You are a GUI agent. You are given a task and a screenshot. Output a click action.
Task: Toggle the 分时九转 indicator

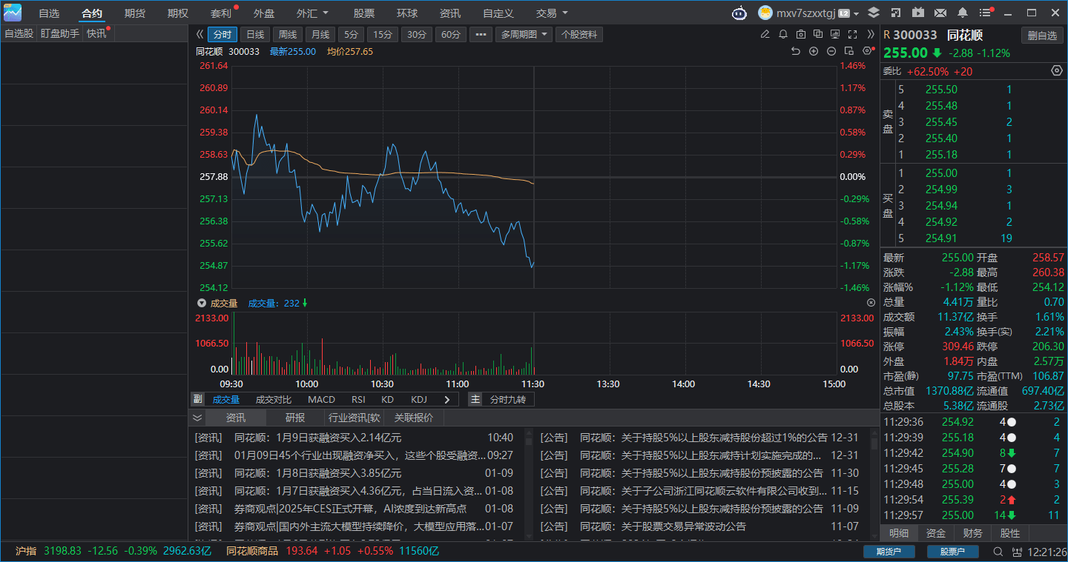[507, 400]
